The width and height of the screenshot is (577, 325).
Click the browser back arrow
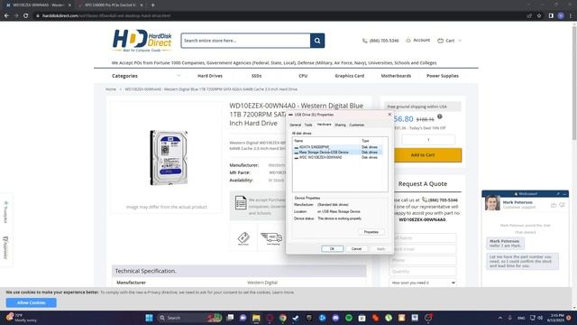click(6, 16)
